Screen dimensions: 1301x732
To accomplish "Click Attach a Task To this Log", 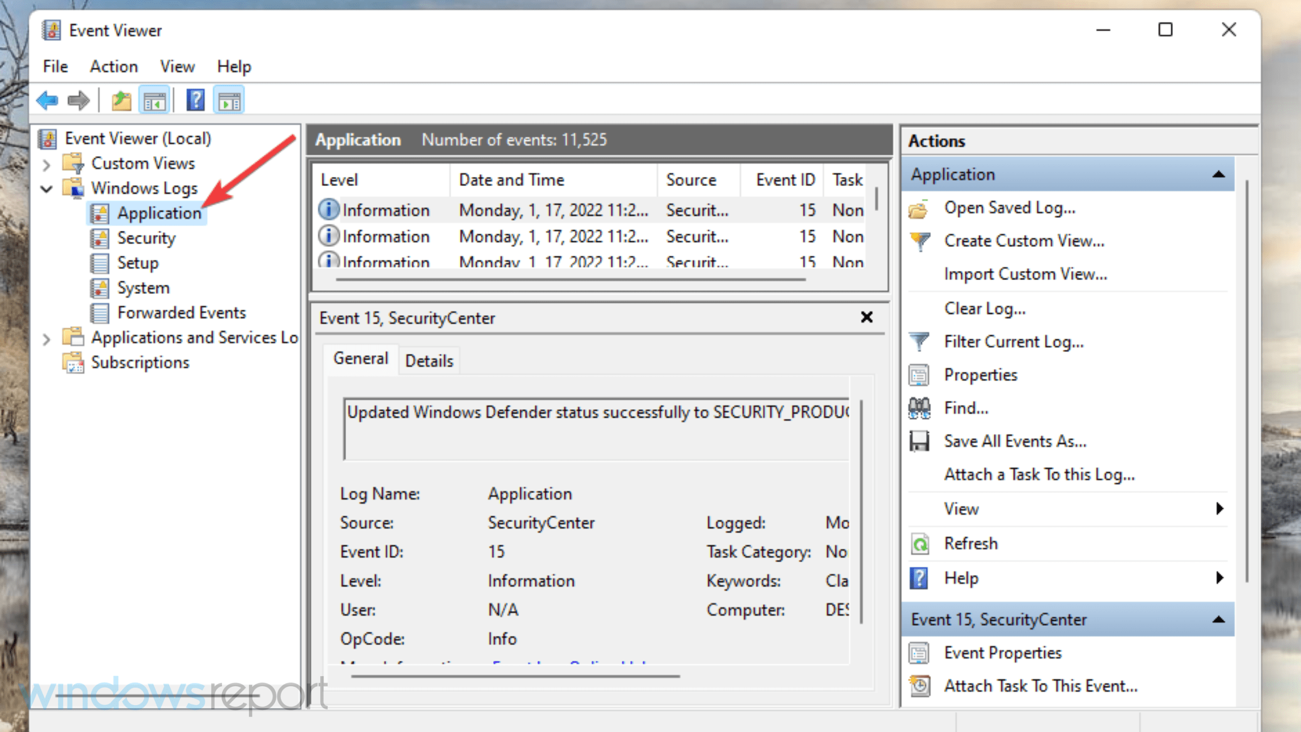I will click(1039, 474).
